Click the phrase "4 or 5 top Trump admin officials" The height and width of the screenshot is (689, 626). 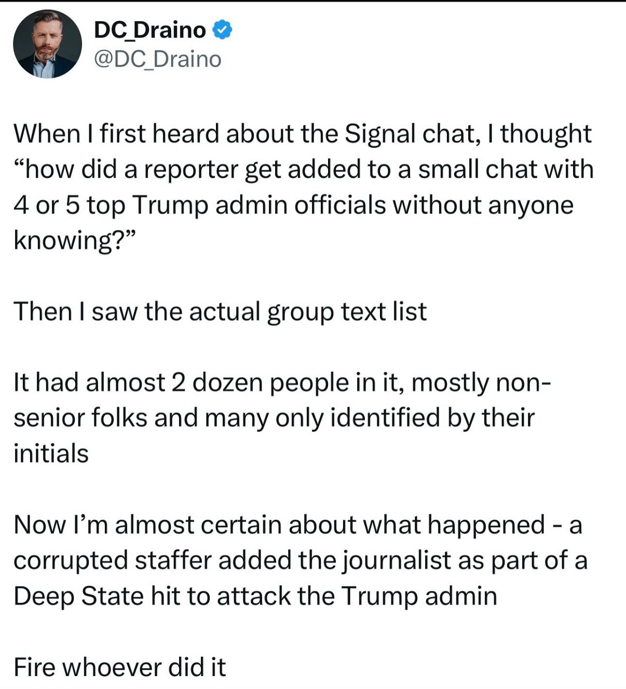(200, 205)
